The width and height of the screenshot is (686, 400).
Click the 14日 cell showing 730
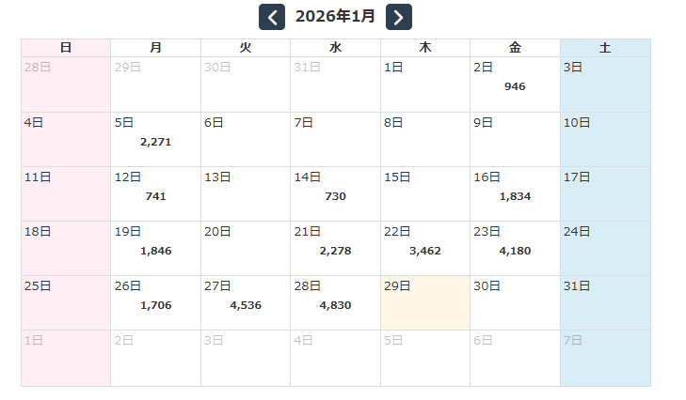[x=335, y=193]
